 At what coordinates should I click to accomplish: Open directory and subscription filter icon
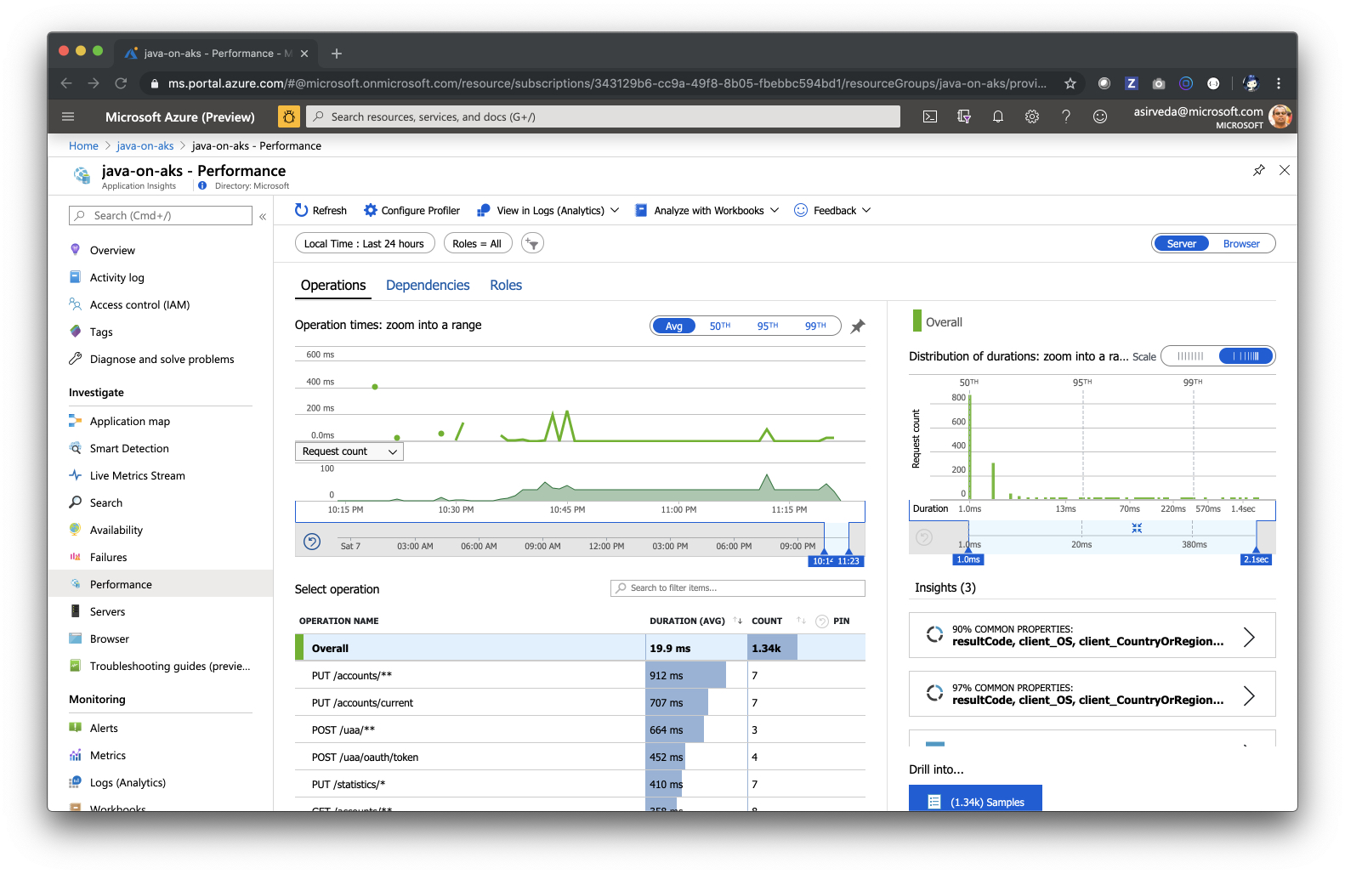click(964, 116)
